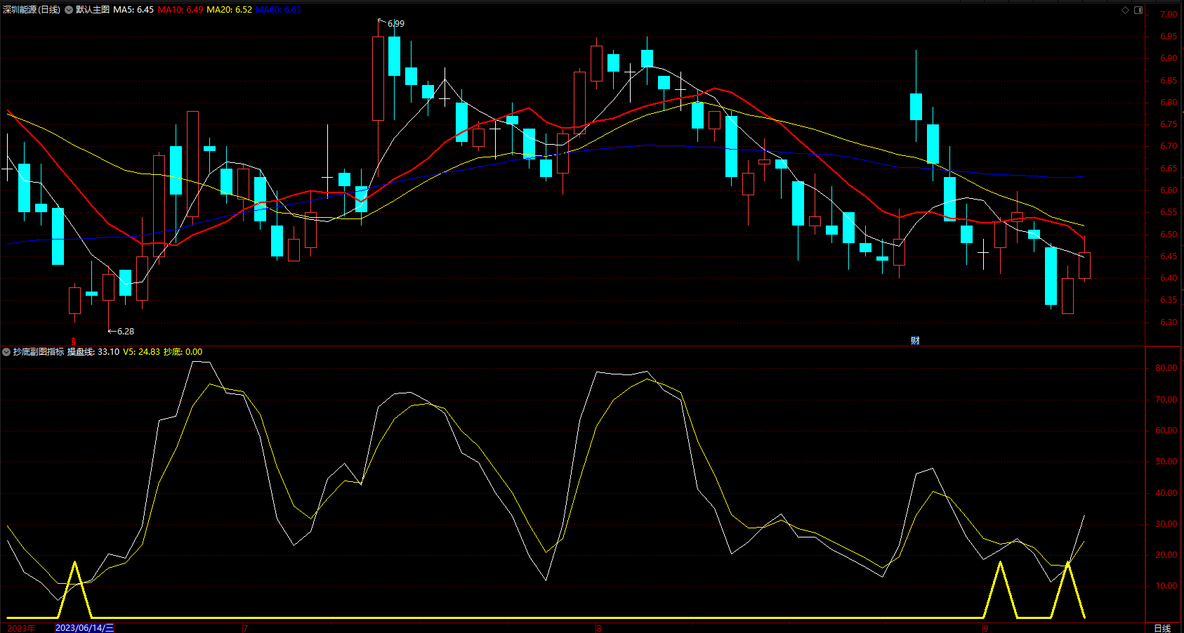Click the diamond marker icon at top right
Screen dimensions: 1184x633
[x=1125, y=10]
